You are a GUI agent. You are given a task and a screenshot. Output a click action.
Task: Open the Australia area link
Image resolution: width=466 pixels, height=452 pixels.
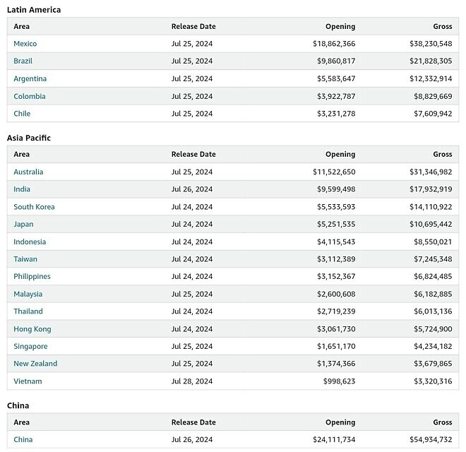click(x=28, y=172)
